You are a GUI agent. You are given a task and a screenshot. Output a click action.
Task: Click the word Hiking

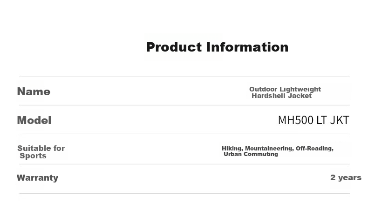(232, 149)
